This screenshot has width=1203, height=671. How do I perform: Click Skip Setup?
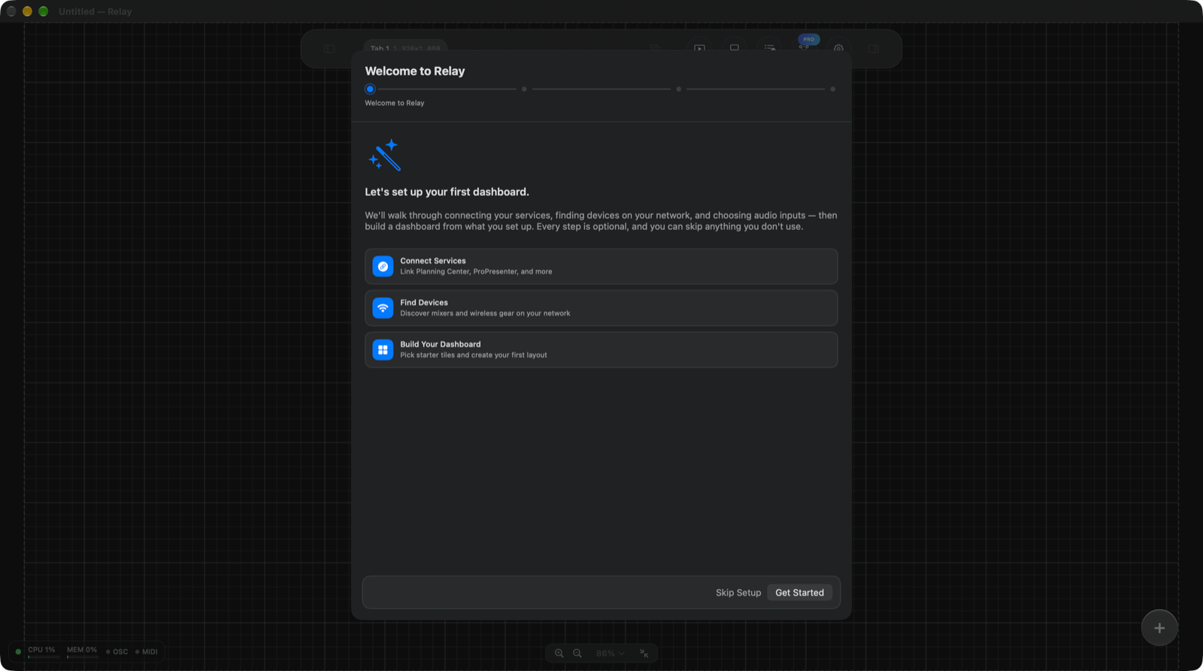738,592
